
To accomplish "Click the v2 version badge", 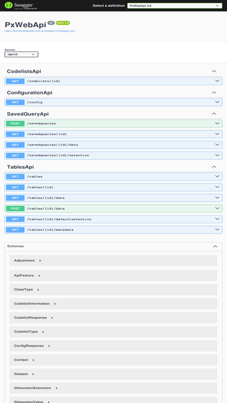I will tap(51, 23).
